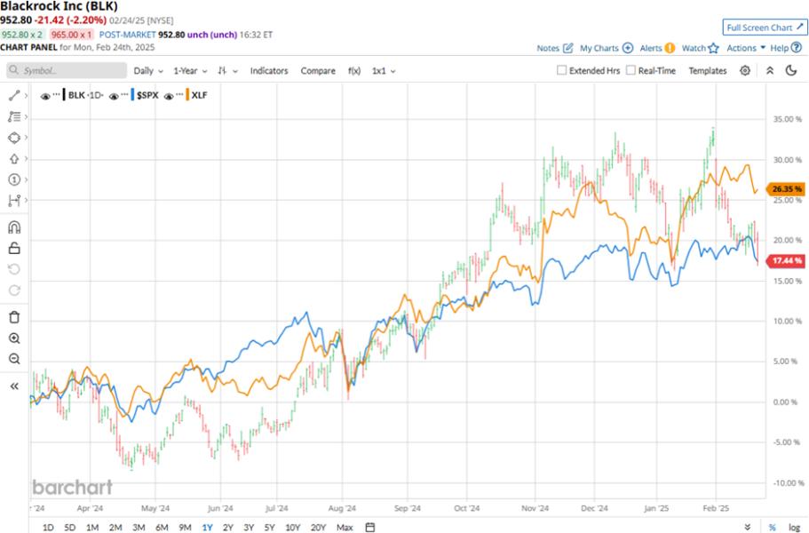
Task: Select the arrow marker tool
Action: 14,159
